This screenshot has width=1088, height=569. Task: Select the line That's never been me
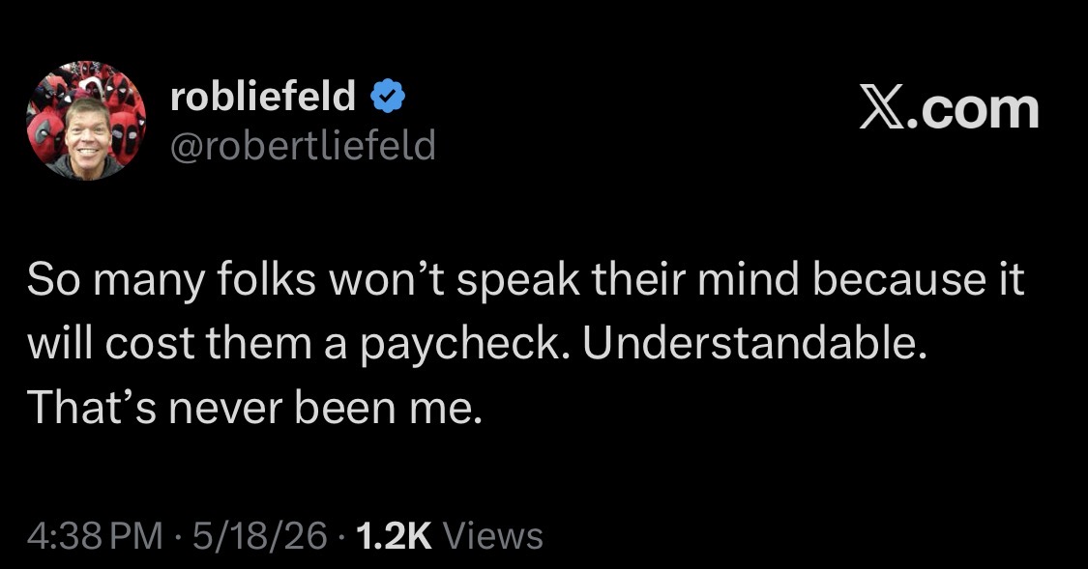pos(254,408)
